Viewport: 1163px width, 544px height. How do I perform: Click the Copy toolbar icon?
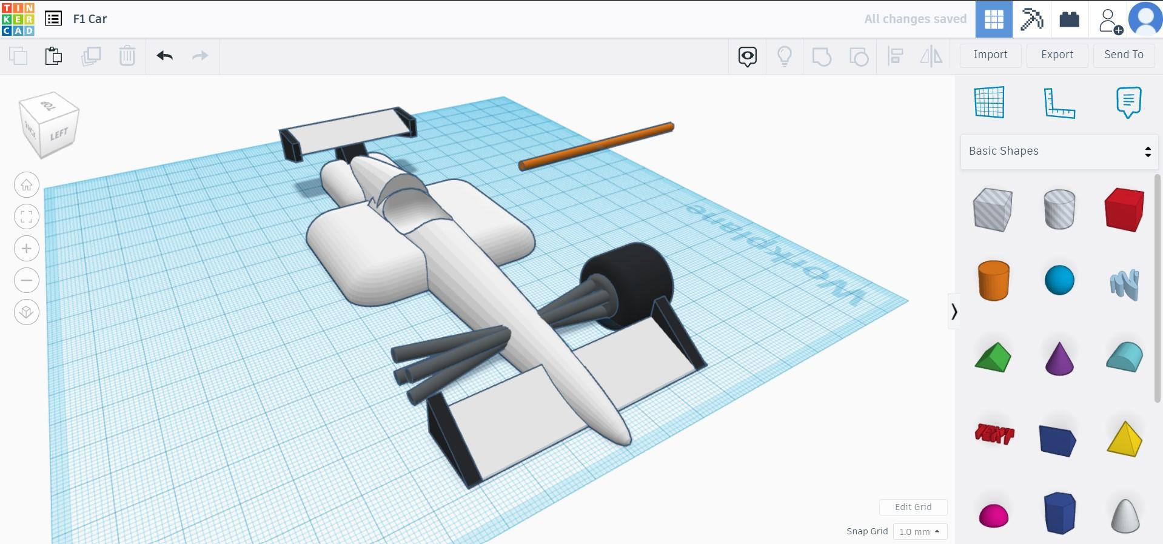[x=18, y=56]
